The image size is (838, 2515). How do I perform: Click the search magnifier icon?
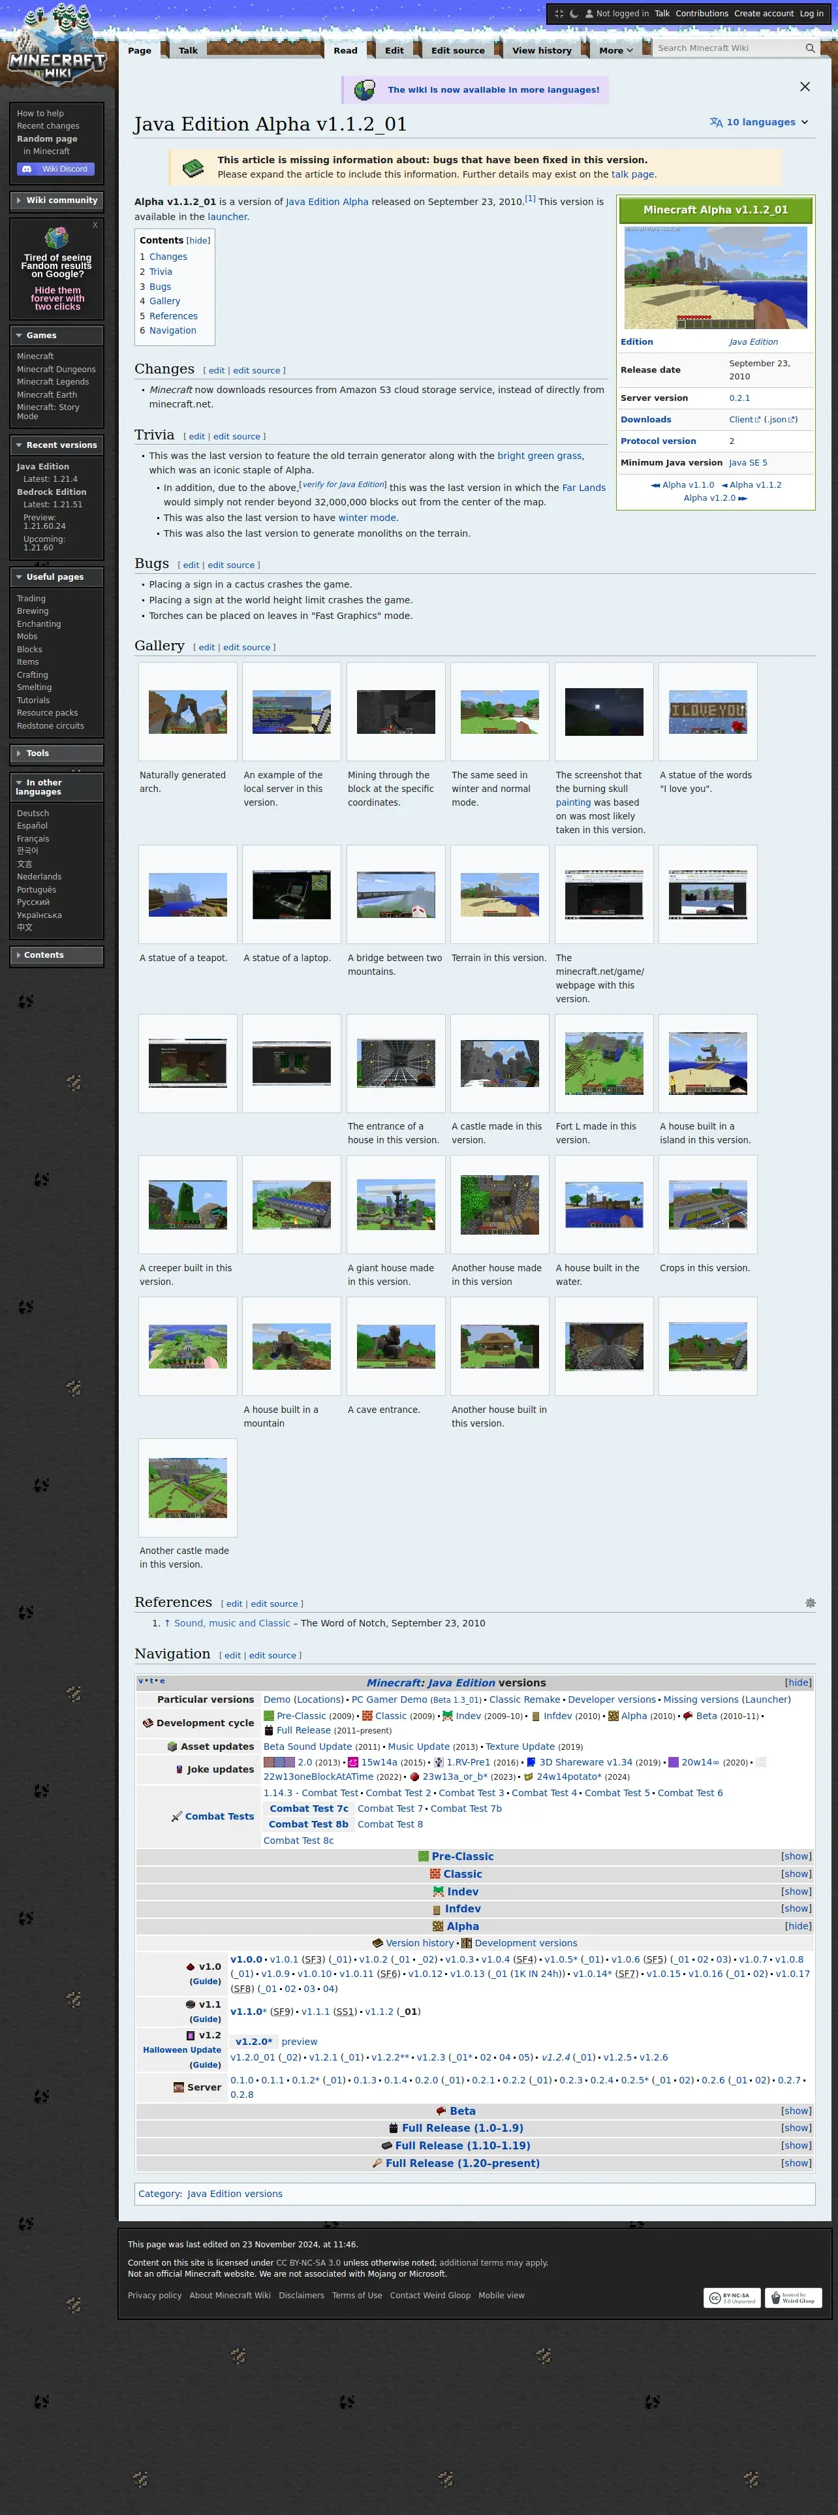(810, 48)
